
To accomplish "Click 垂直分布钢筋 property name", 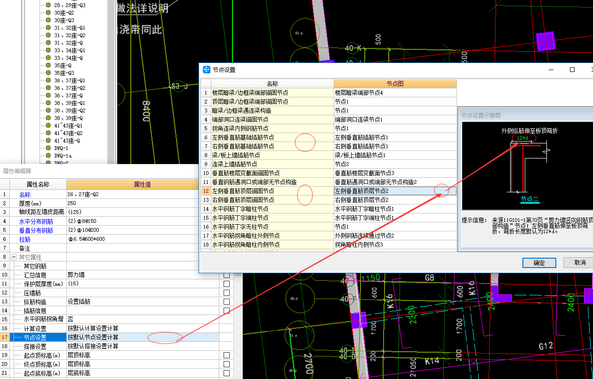I will [36, 230].
